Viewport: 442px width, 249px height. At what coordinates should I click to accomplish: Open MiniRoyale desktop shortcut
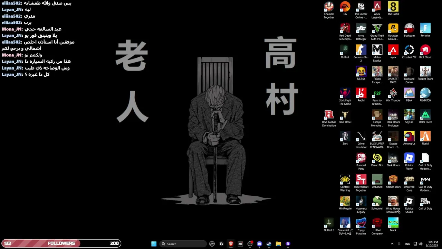click(x=345, y=203)
